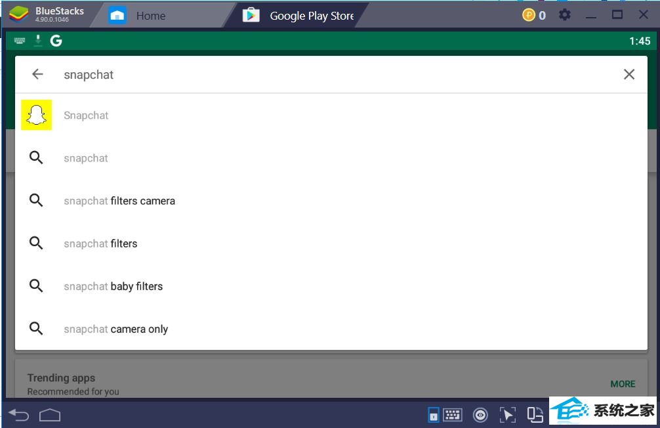
Task: Open the keyboard controls icon in bottom bar
Action: 453,415
